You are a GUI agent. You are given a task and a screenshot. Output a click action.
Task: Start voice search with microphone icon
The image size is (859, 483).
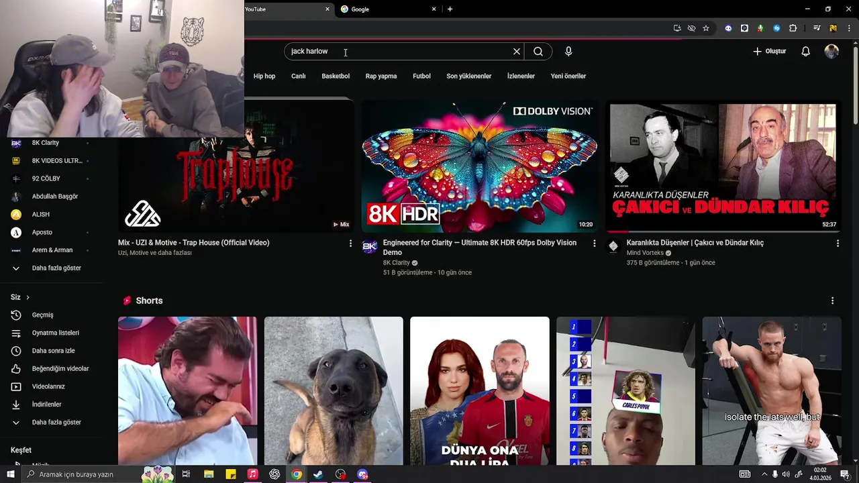point(568,52)
